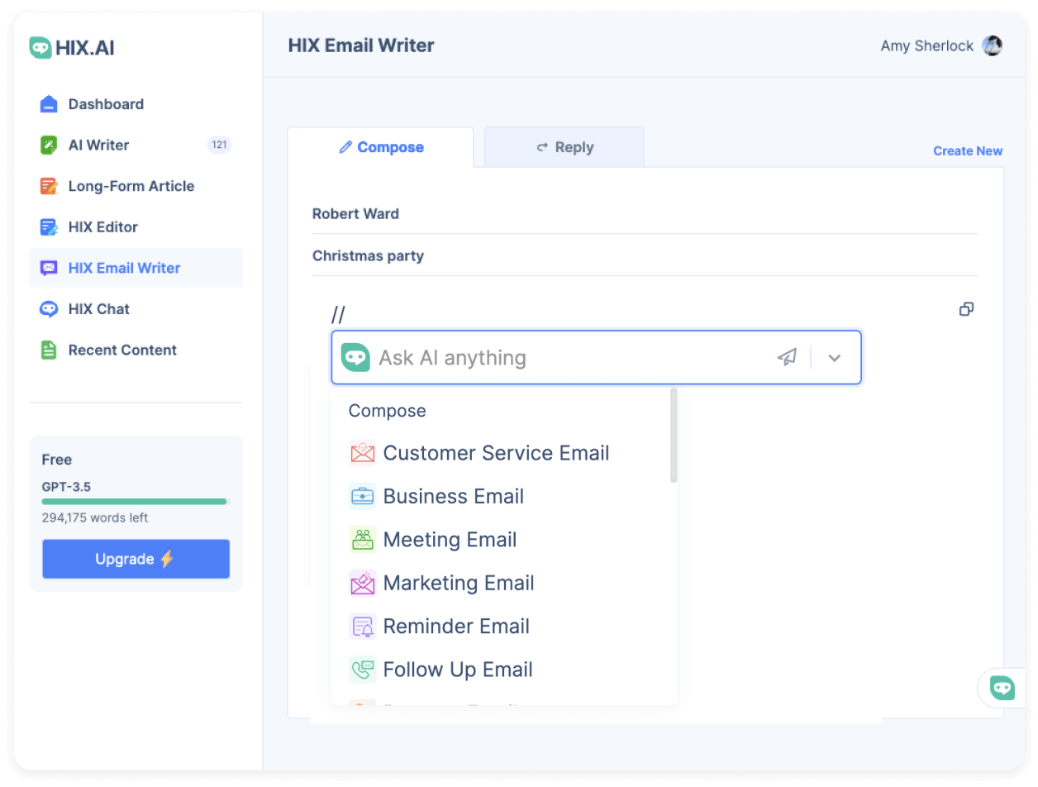Screen dimensions: 1038x787
Task: Click the 121 badge beside AI Writer
Action: point(219,145)
